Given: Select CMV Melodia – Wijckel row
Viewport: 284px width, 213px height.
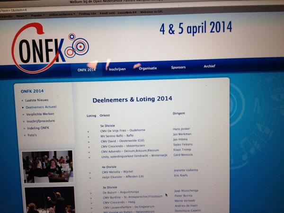Looking at the screenshot, I should (x=117, y=172).
